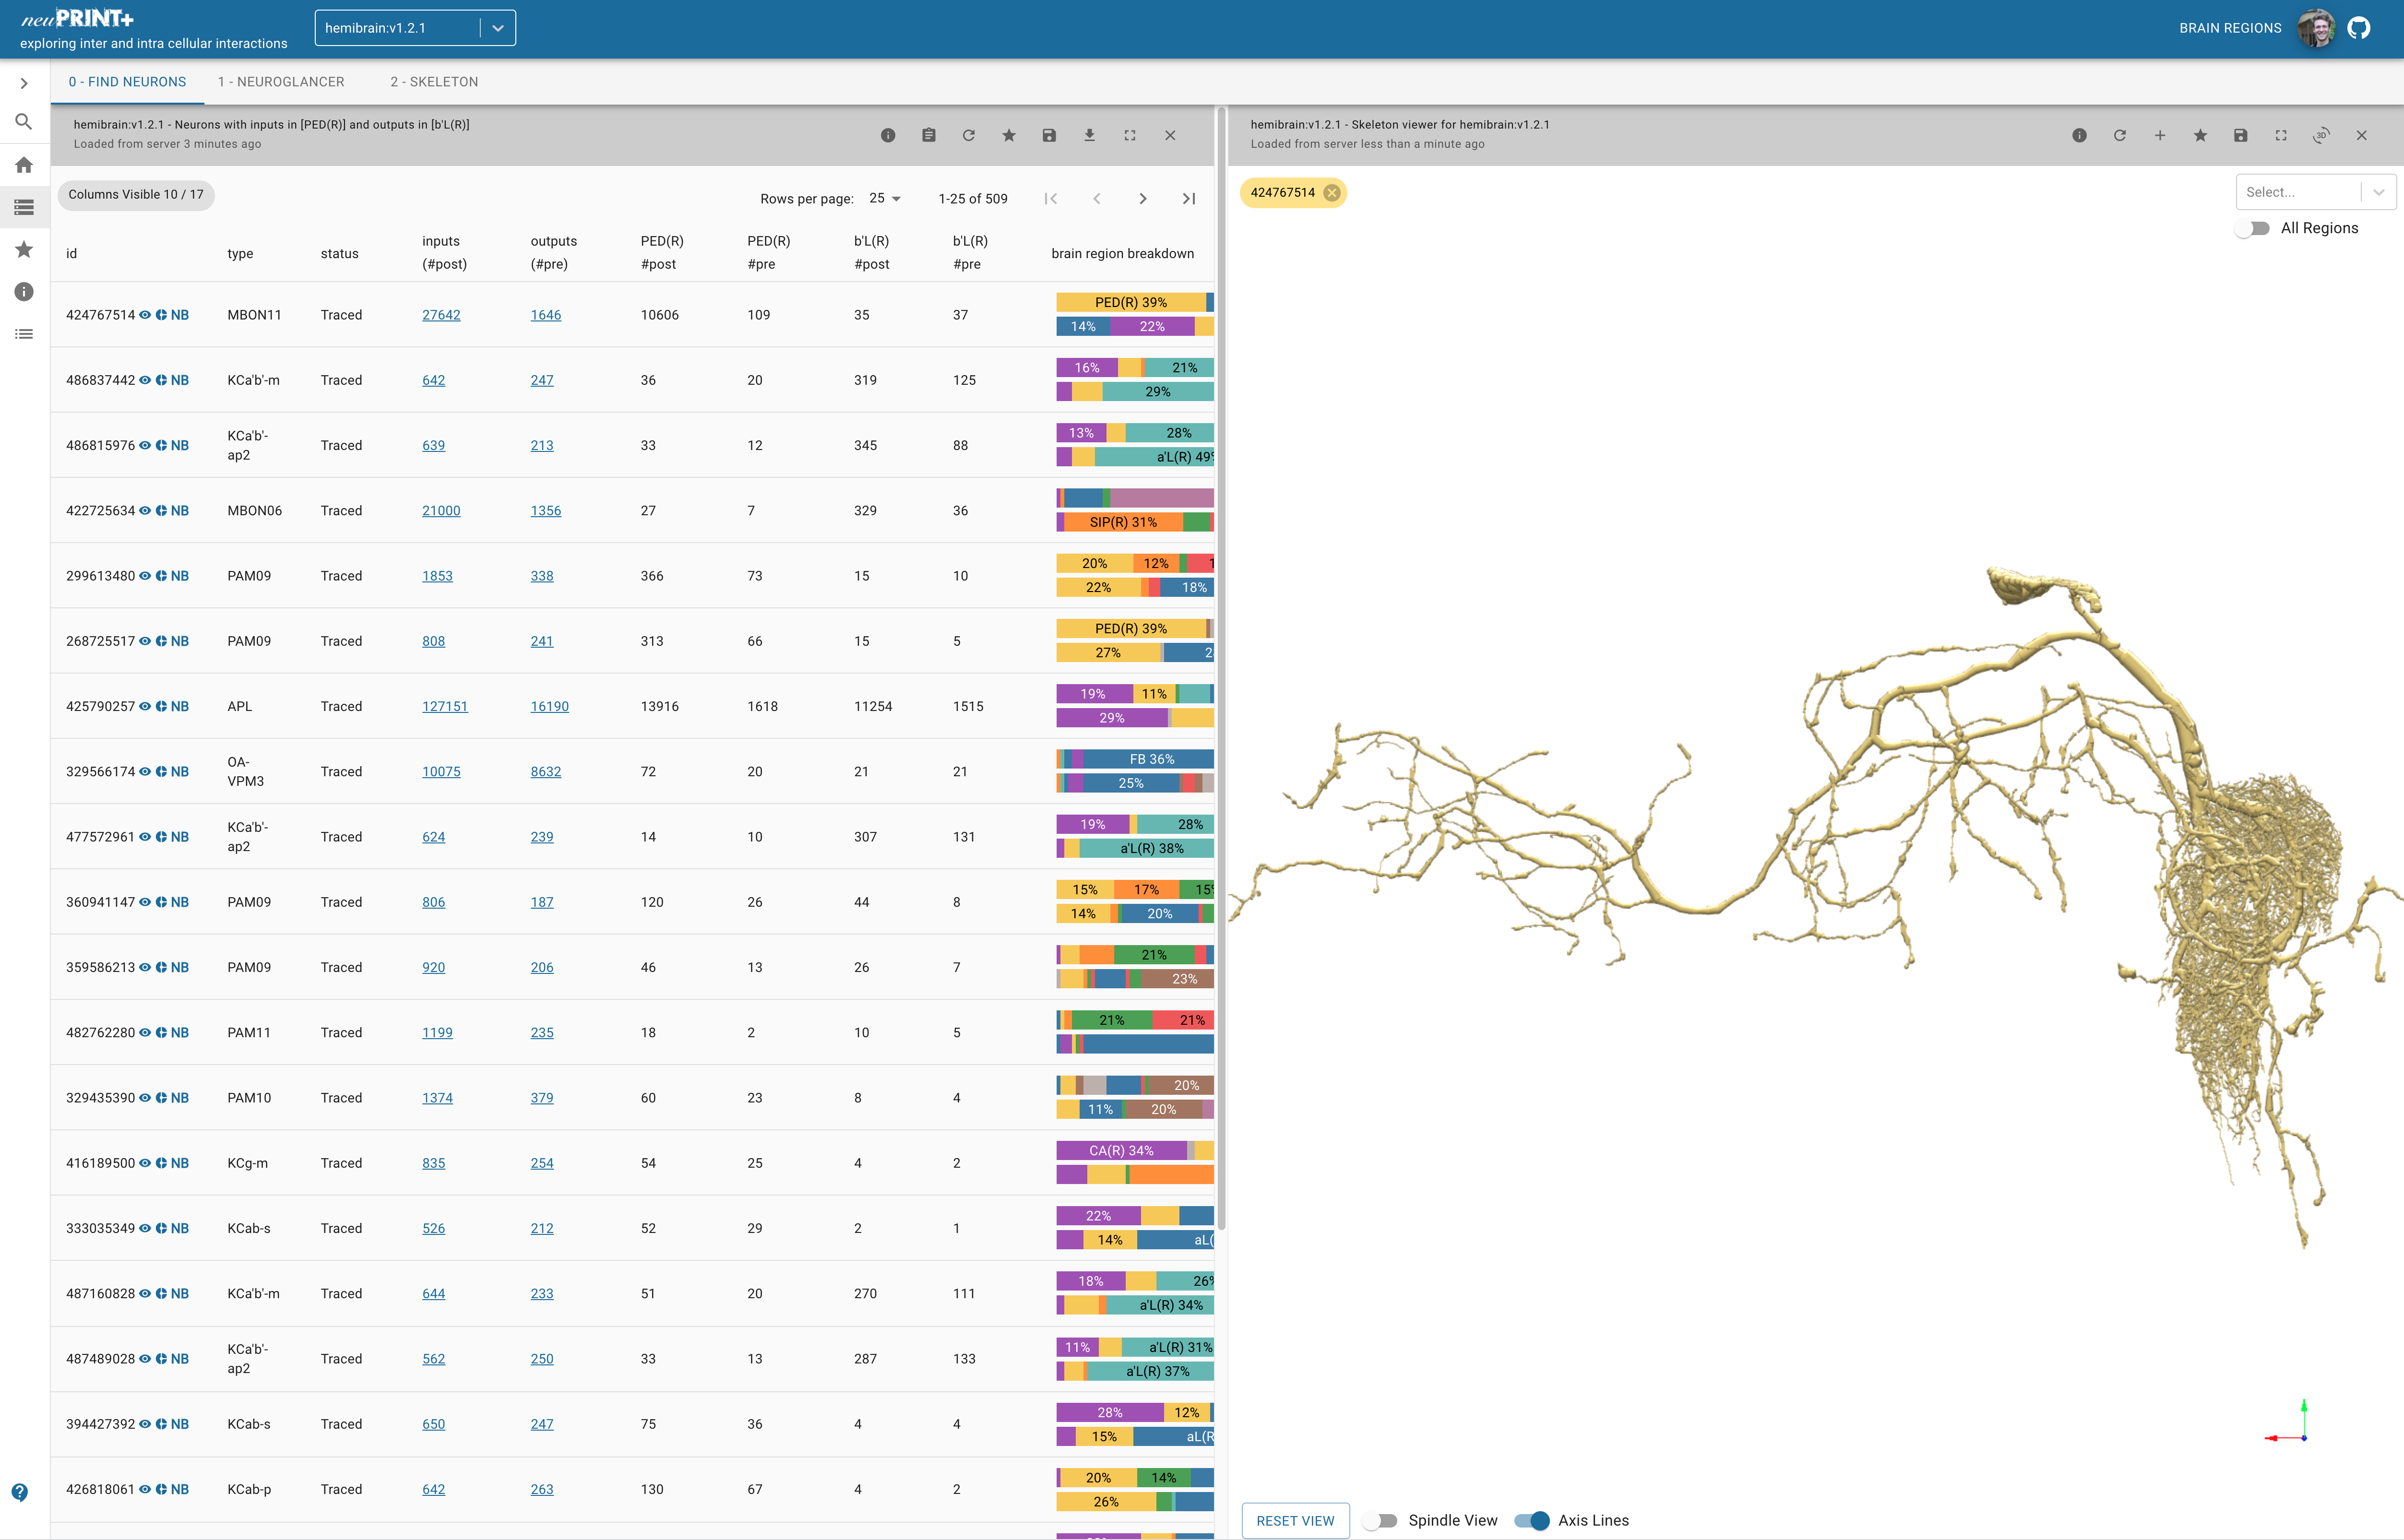2404x1540 pixels.
Task: Save the Find Neurons query result
Action: (x=1049, y=135)
